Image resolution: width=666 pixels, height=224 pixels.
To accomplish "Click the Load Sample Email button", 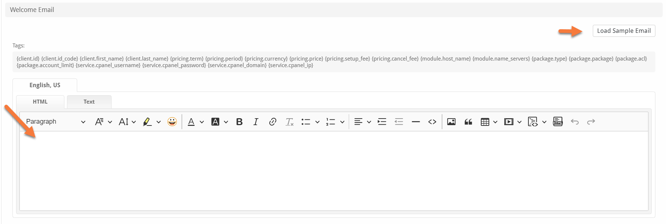I will point(624,31).
